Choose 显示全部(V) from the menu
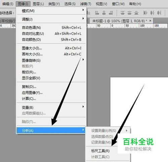The image size is (168, 162). coord(51,78)
